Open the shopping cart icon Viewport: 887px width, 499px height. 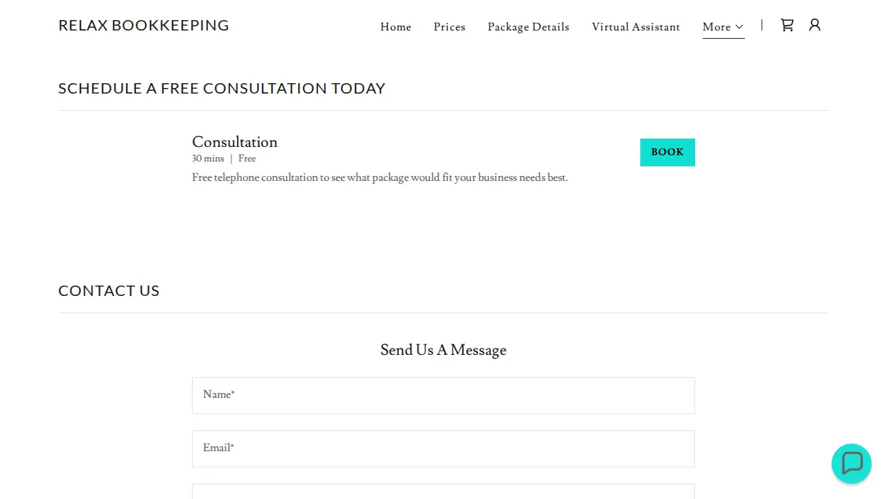787,25
